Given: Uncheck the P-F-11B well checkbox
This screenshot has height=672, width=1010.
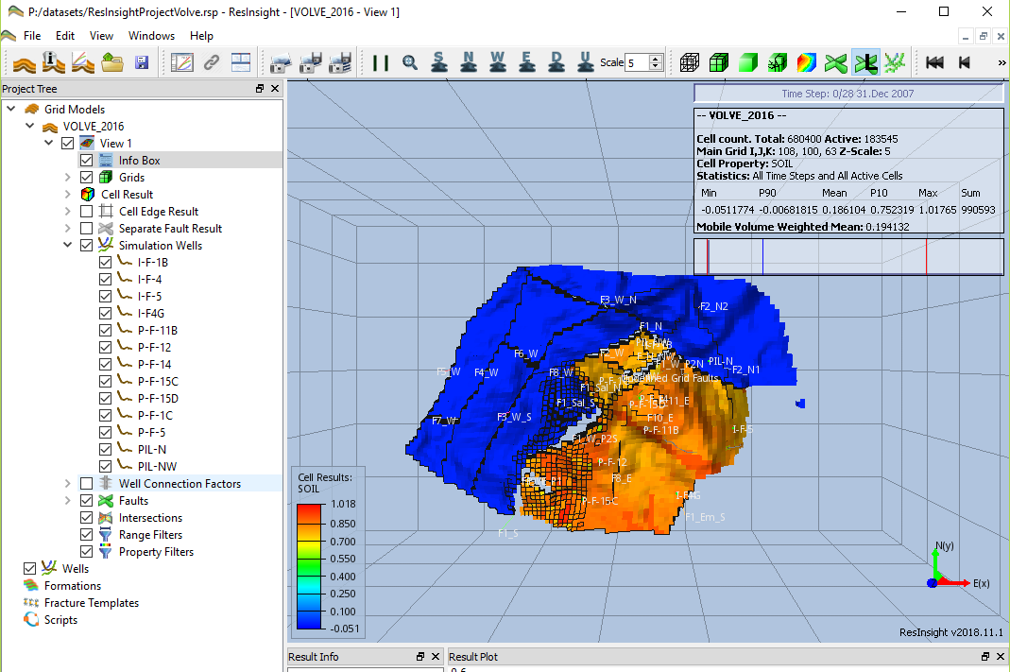Looking at the screenshot, I should (x=106, y=331).
